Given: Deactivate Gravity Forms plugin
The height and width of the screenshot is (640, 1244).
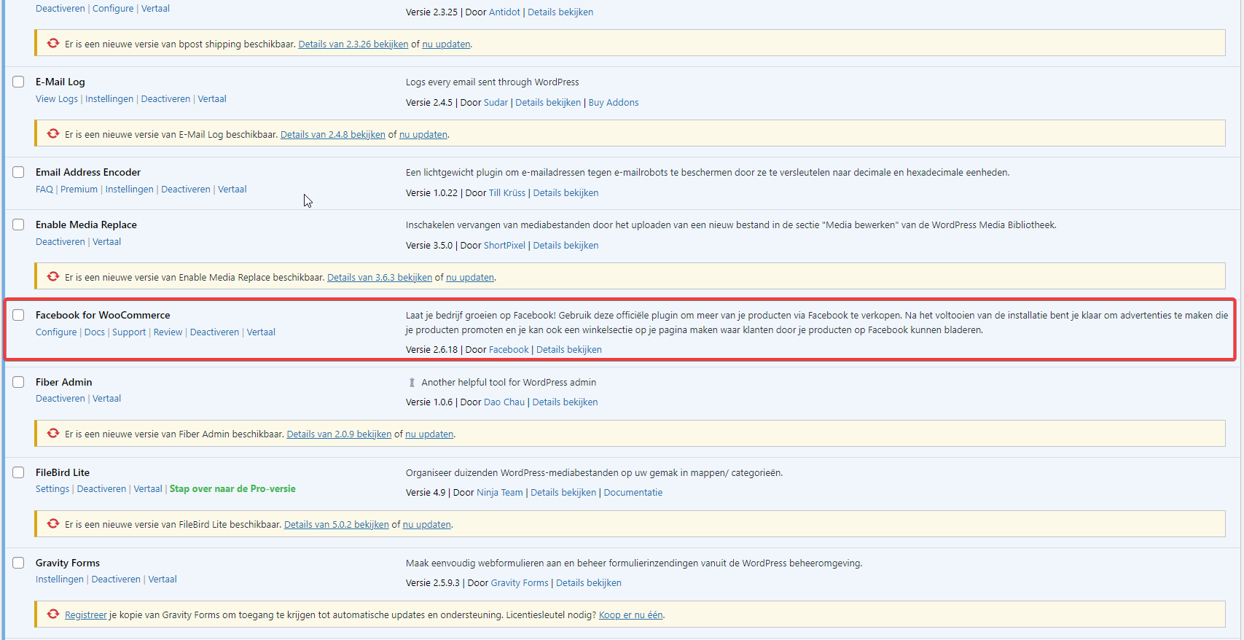Looking at the screenshot, I should 116,579.
